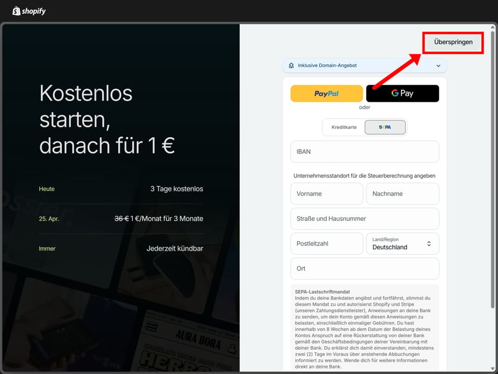Screen dimensions: 498x374
Task: Click the 'Unternehmensstandort für die Steuerberechnung angeben' label
Action: [364, 176]
